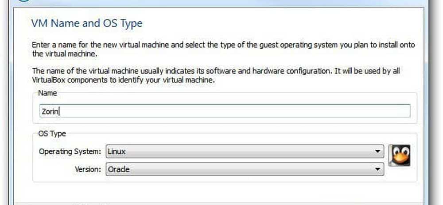Select the Linux value in Operating System

[x=117, y=152]
